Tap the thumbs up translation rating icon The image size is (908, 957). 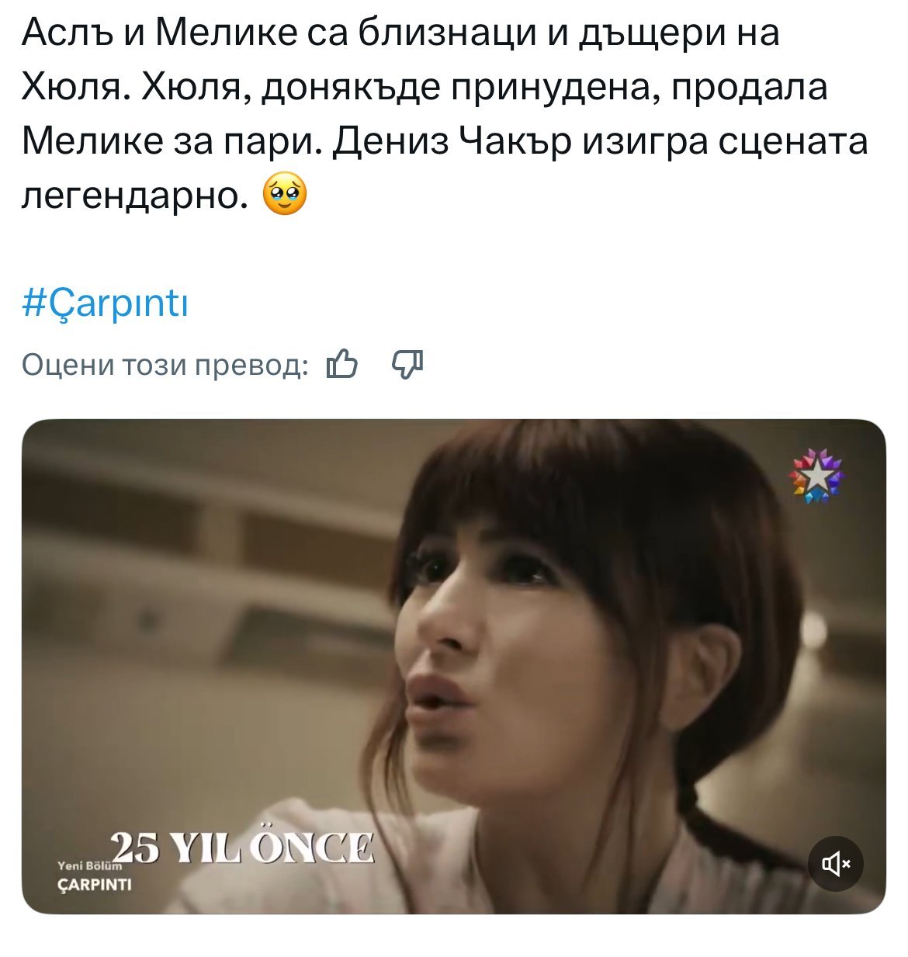[x=342, y=363]
